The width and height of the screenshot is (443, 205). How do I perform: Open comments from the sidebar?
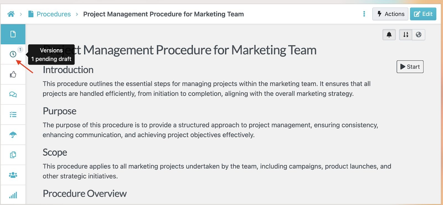13,94
